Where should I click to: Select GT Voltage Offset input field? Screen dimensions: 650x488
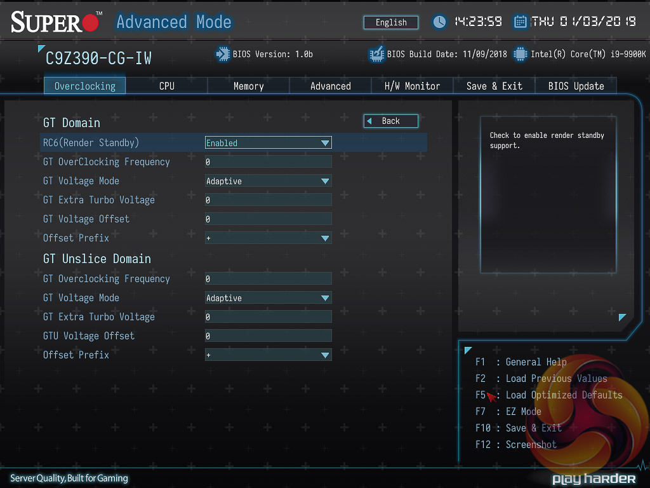tap(269, 219)
